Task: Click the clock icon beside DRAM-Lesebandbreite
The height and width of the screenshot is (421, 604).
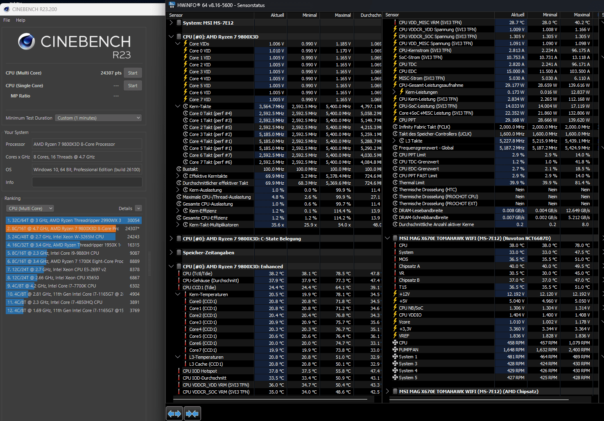Action: pyautogui.click(x=395, y=210)
